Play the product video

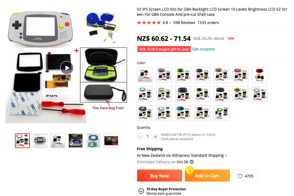point(67,68)
